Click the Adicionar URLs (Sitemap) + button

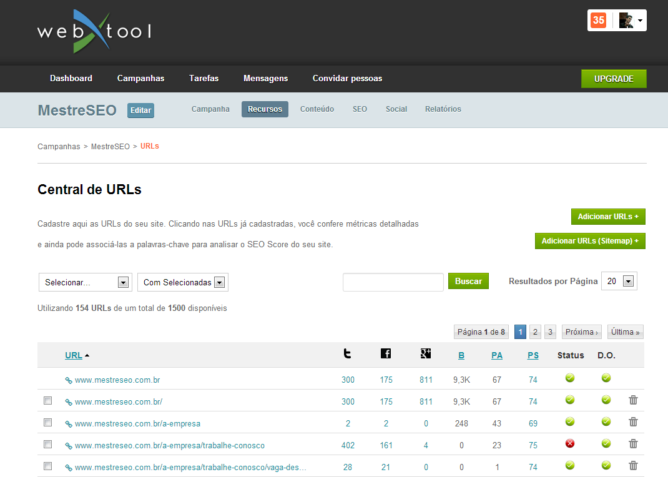point(590,241)
